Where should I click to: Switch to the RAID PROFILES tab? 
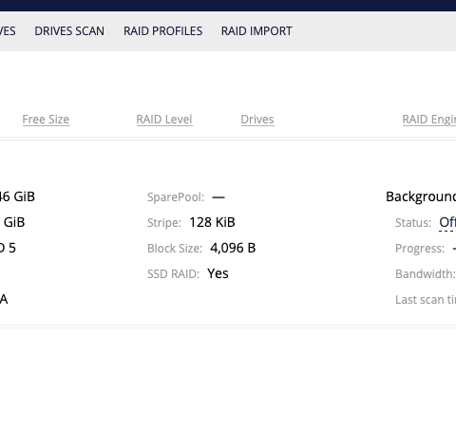pos(162,31)
